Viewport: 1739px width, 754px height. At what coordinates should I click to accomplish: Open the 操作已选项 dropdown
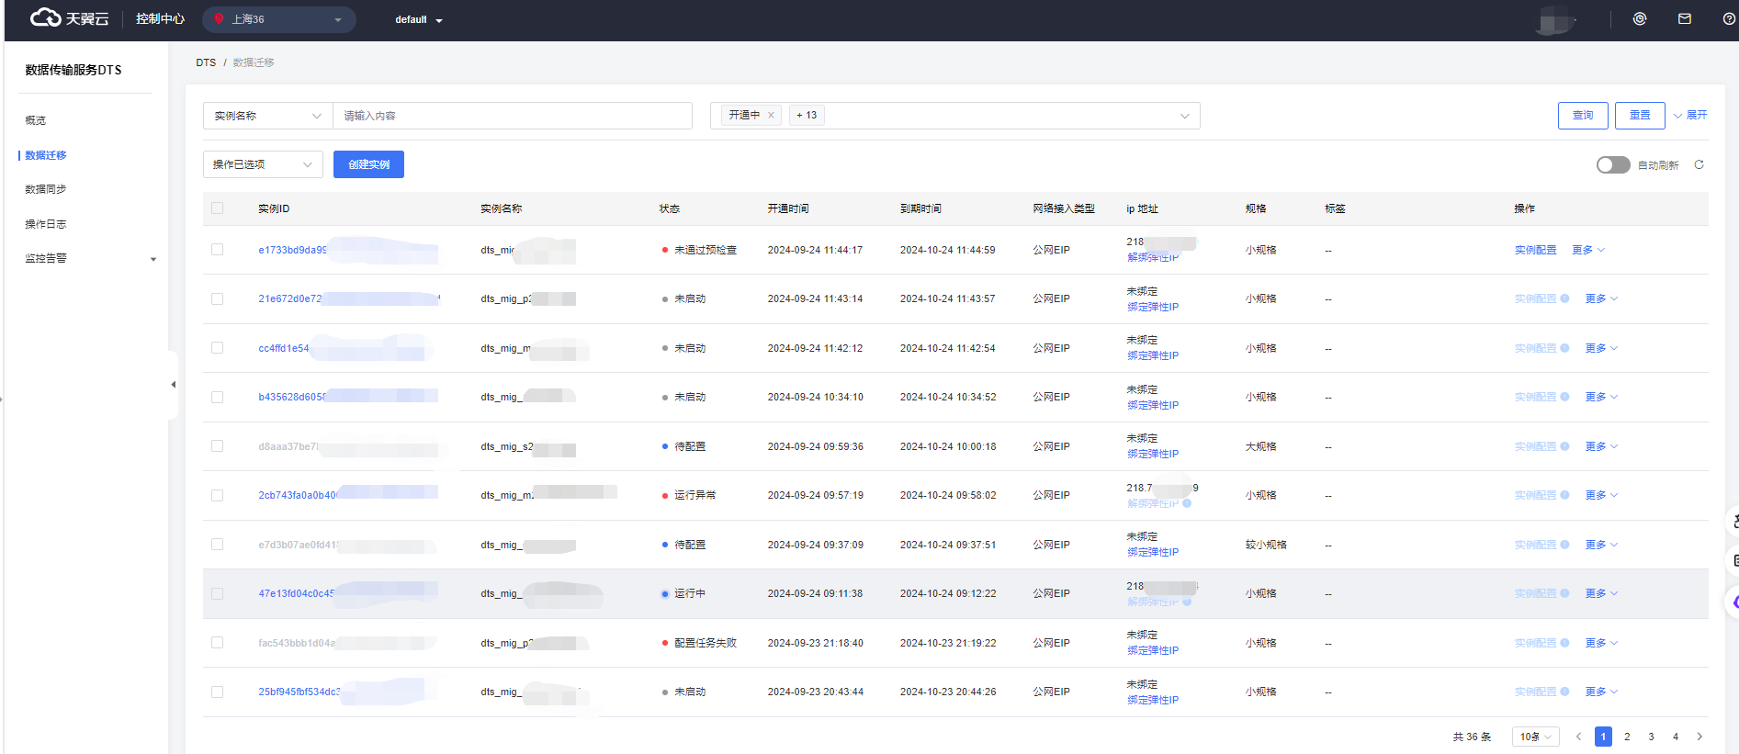pyautogui.click(x=263, y=164)
